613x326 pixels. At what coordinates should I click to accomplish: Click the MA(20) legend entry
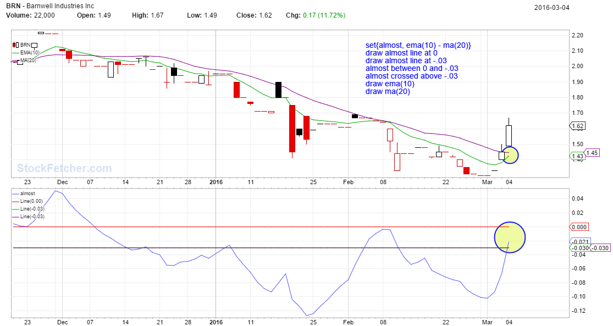24,60
